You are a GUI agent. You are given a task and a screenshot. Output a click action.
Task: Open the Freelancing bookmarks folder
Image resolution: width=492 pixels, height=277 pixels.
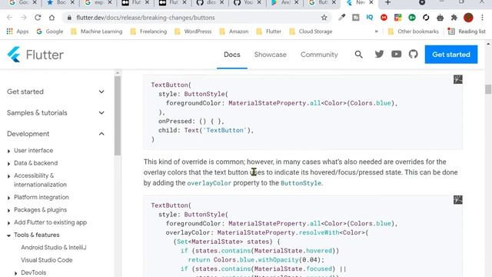click(x=148, y=32)
